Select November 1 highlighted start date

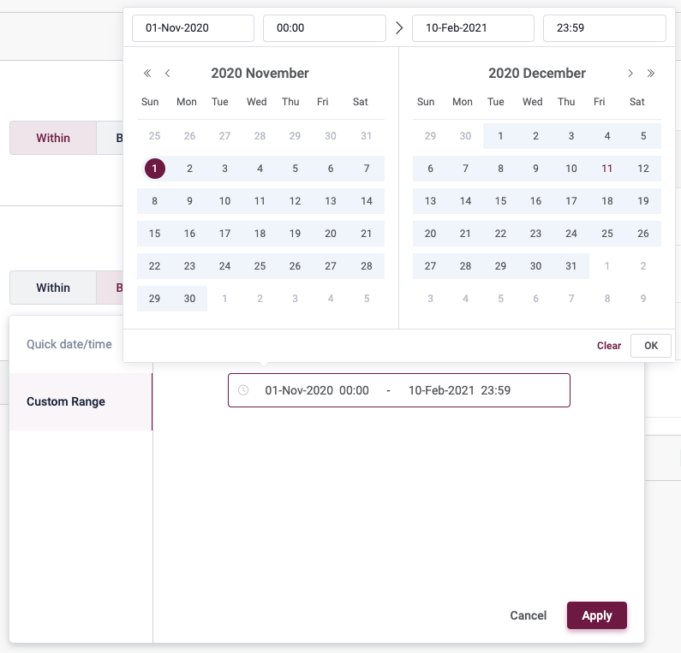(x=154, y=169)
